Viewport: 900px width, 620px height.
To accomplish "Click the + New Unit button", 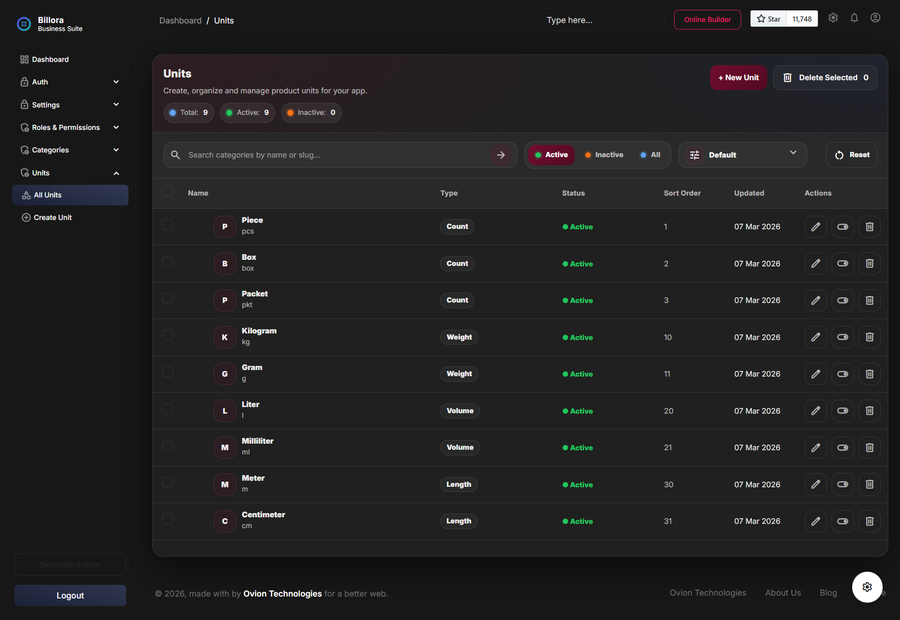I will [x=738, y=77].
